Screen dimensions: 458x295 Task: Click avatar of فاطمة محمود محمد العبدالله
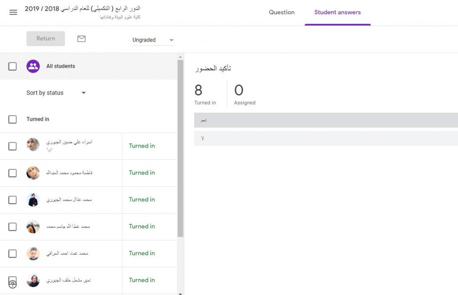33,173
